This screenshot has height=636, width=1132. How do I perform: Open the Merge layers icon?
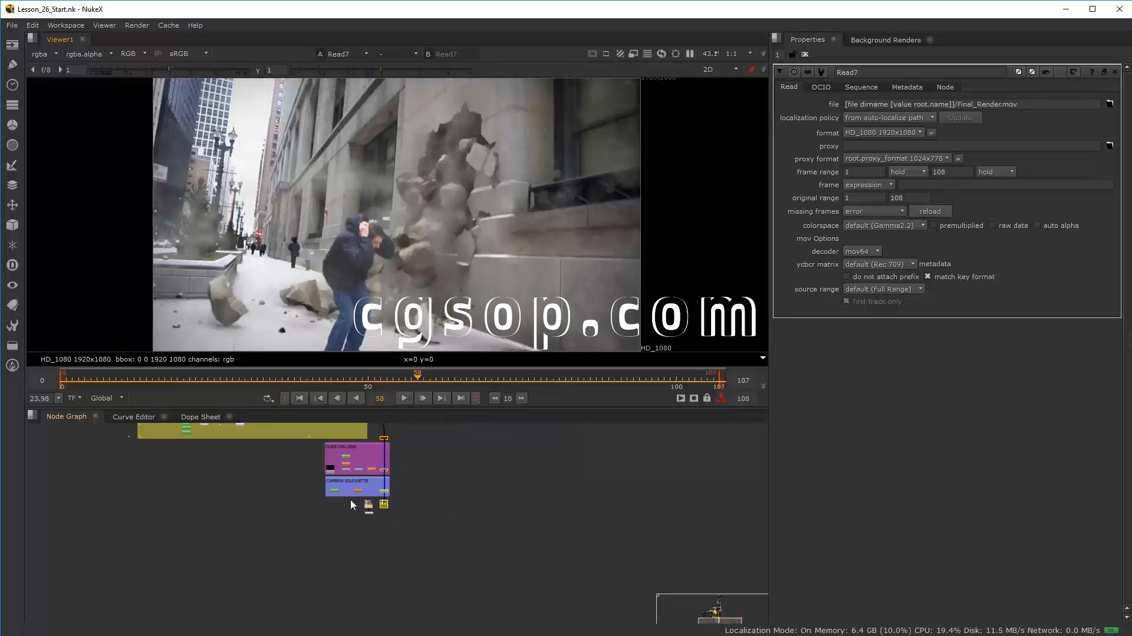point(12,185)
